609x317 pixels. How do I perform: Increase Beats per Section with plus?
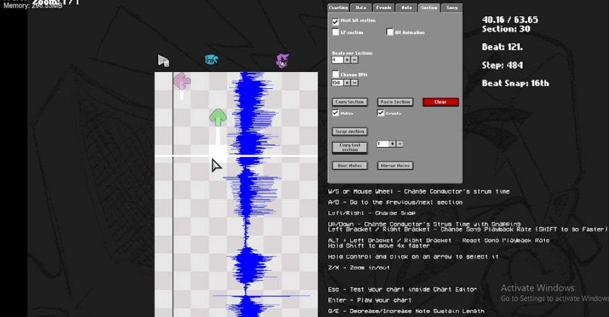[347, 59]
